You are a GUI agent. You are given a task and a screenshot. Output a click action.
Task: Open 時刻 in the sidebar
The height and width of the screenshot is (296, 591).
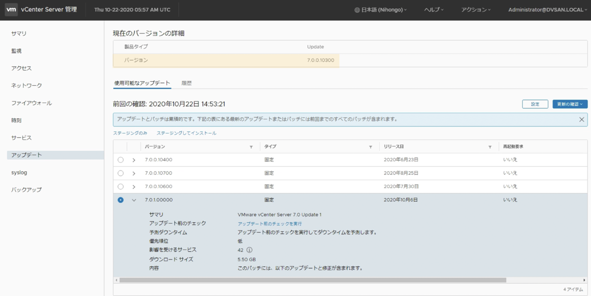coord(16,120)
